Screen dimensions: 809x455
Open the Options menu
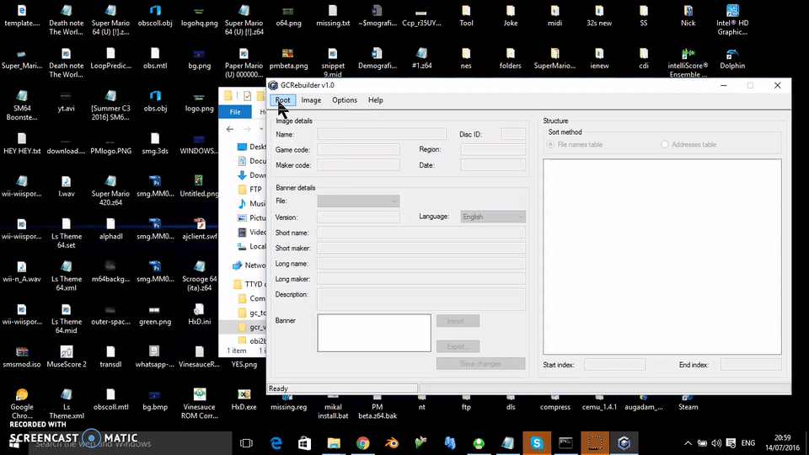344,100
